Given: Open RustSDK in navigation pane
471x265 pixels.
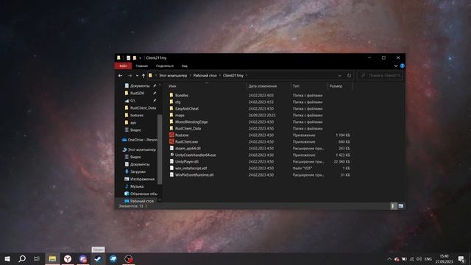Looking at the screenshot, I should (137, 93).
